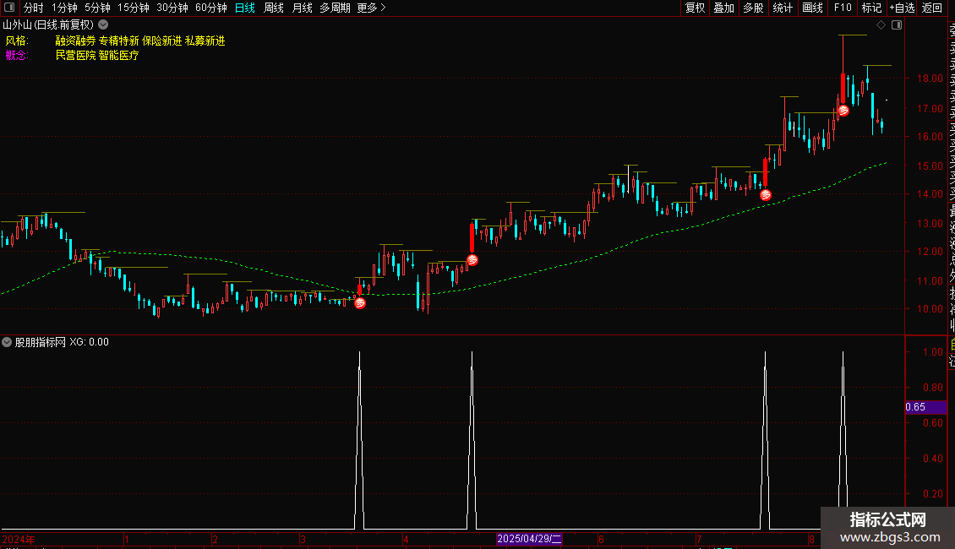This screenshot has width=955, height=549.
Task: Click the 融资融券 style tag
Action: 75,41
